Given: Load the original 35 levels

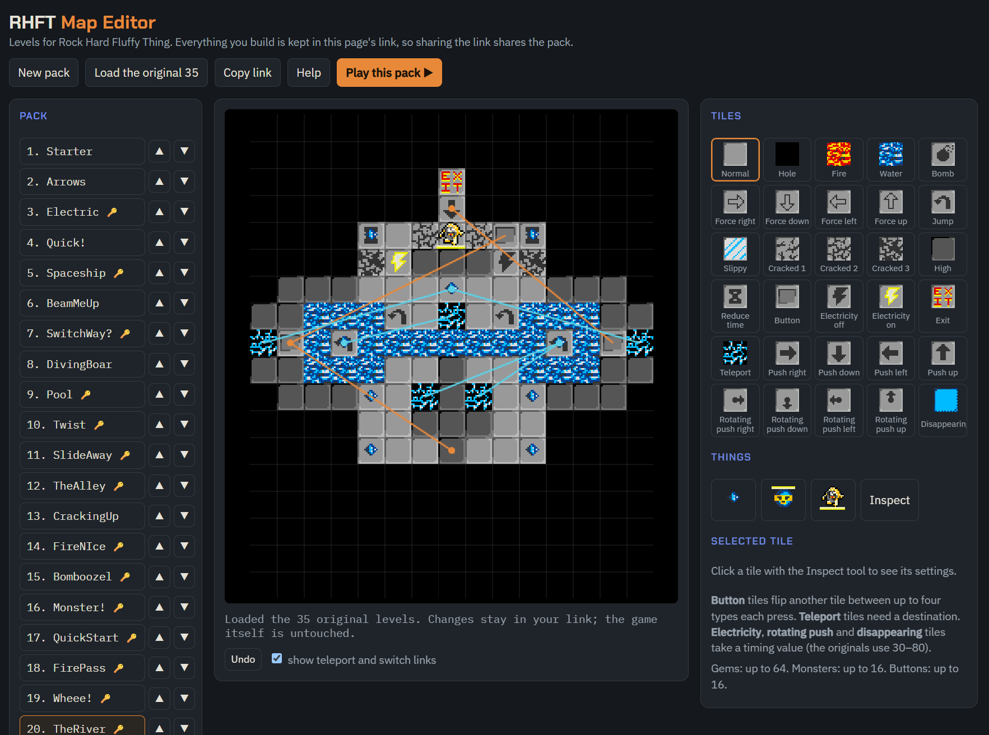Looking at the screenshot, I should point(146,73).
